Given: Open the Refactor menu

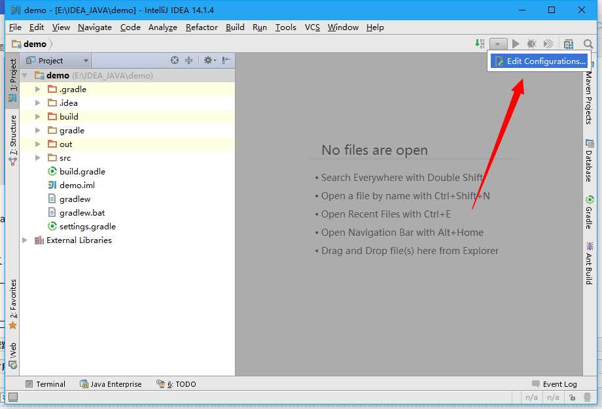Looking at the screenshot, I should pos(202,27).
